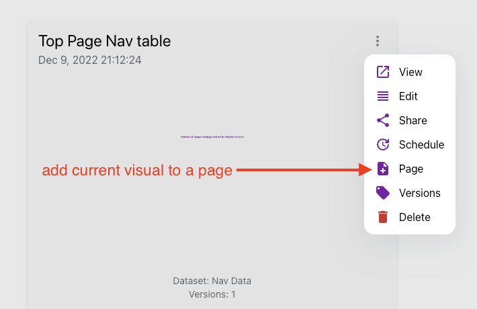
Task: Click the red Delete trash icon
Action: pyautogui.click(x=383, y=217)
